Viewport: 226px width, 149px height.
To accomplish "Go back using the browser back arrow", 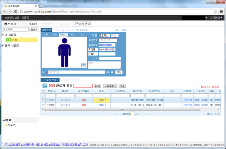I will (5, 12).
